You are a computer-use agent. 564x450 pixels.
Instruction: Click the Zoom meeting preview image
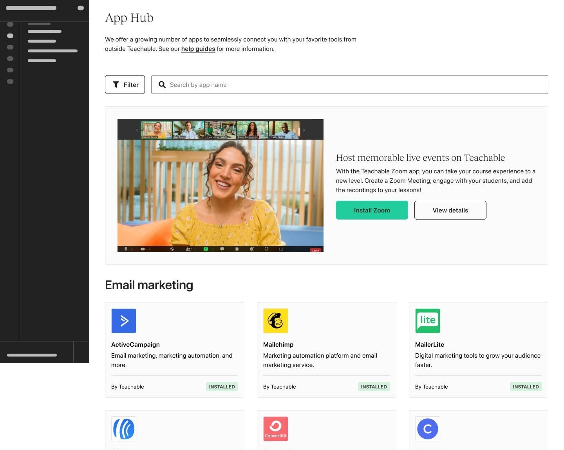pos(221,185)
